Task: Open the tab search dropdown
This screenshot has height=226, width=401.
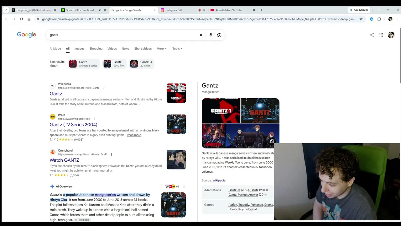Action: click(x=6, y=10)
